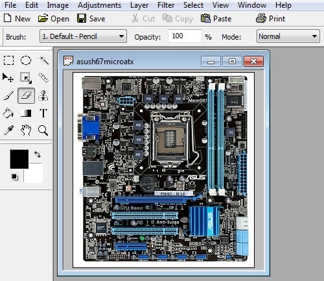Select the gradient tool
This screenshot has width=324, height=281.
[x=26, y=113]
